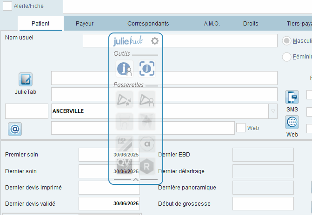Click the Dernier devis validé date field
The image size is (312, 215).
click(x=109, y=204)
